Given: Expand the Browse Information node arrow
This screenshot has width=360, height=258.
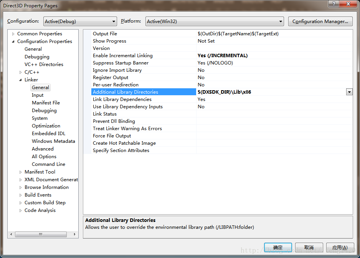Looking at the screenshot, I should (20, 187).
